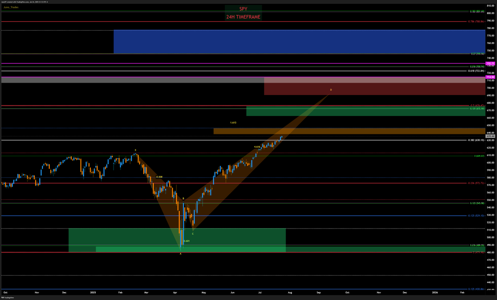Click the magenta 732.73 price tag
The image size is (497, 300).
tap(490, 63)
